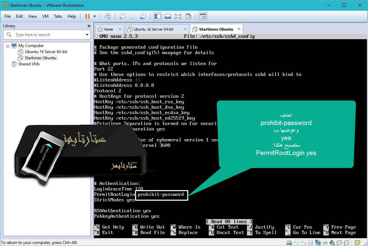Image resolution: width=368 pixels, height=246 pixels.
Task: Click the printer status icon
Action: point(325,243)
